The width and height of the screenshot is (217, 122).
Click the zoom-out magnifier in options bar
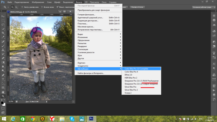(17, 7)
